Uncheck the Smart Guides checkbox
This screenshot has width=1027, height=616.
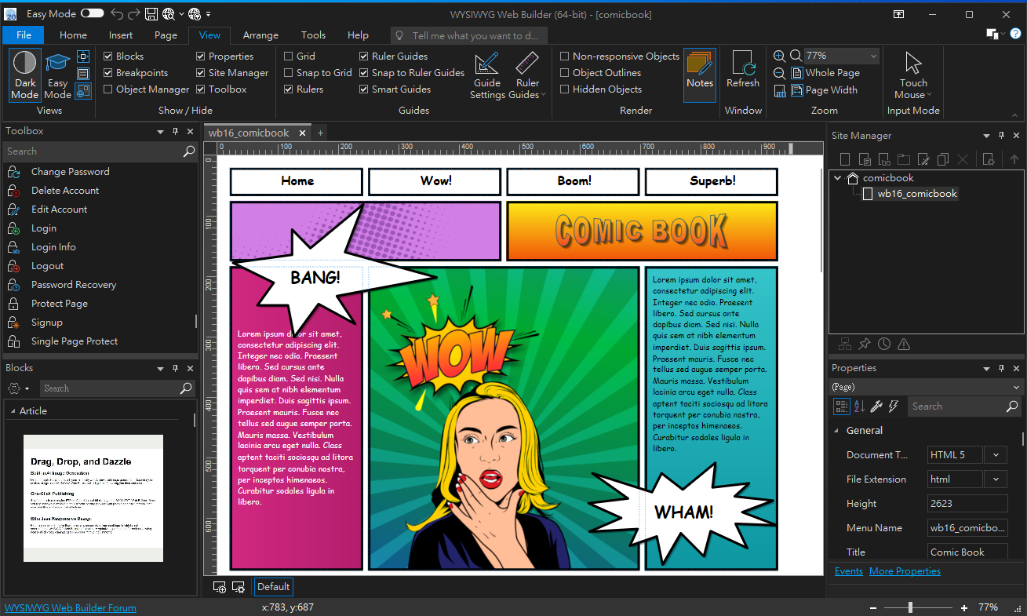tap(365, 89)
